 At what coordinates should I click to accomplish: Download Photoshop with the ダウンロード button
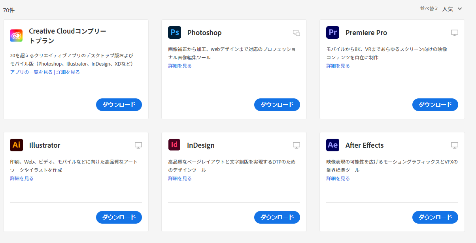pyautogui.click(x=277, y=105)
